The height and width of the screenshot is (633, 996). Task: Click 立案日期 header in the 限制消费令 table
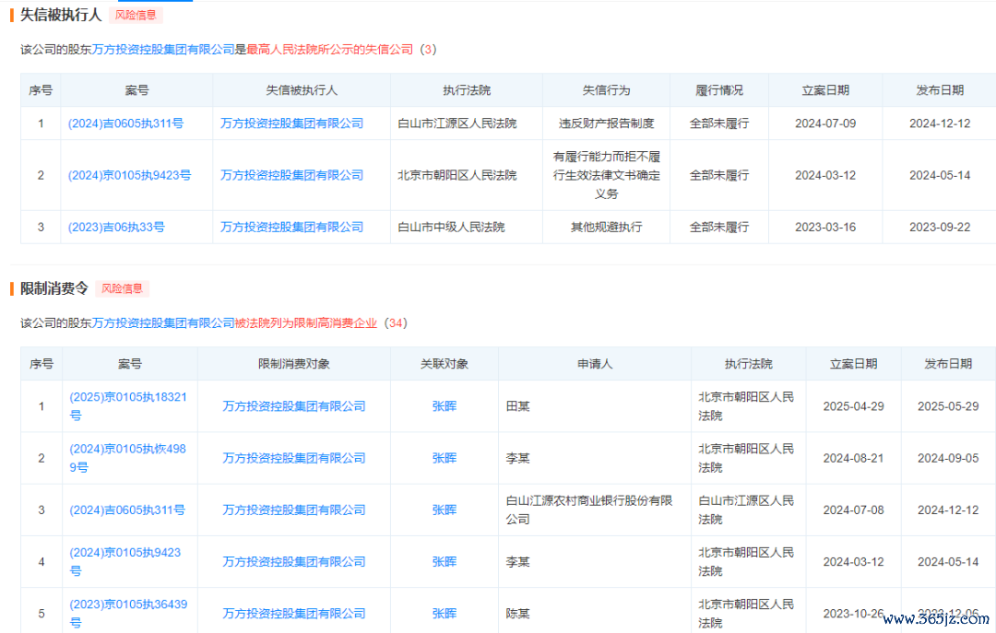click(853, 364)
